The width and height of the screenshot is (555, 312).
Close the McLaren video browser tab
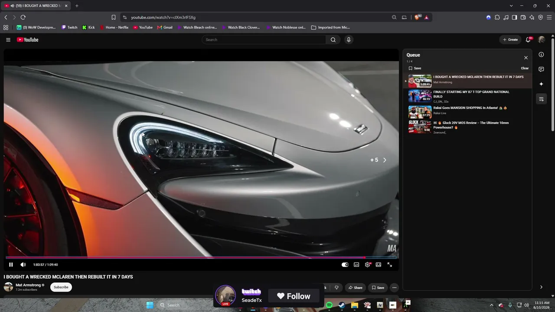coord(66,6)
